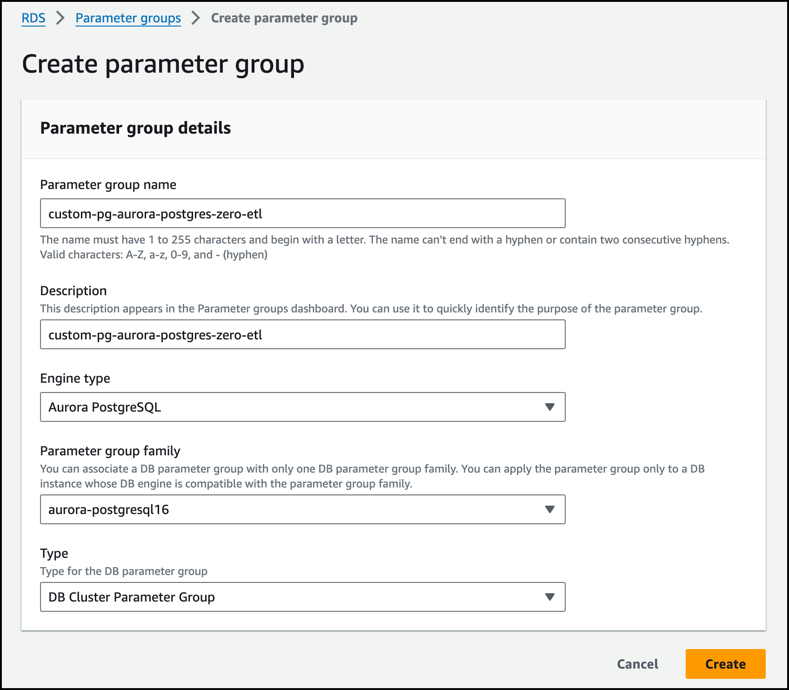Expand the aurora-postgresql16 family dropdown
The image size is (789, 690).
tap(302, 509)
